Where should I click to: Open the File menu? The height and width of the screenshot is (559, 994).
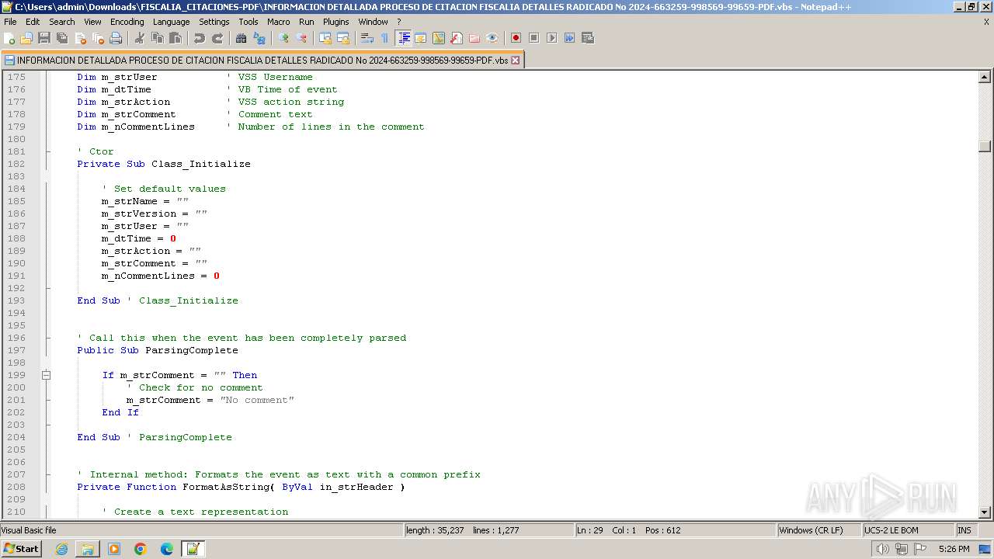[10, 22]
